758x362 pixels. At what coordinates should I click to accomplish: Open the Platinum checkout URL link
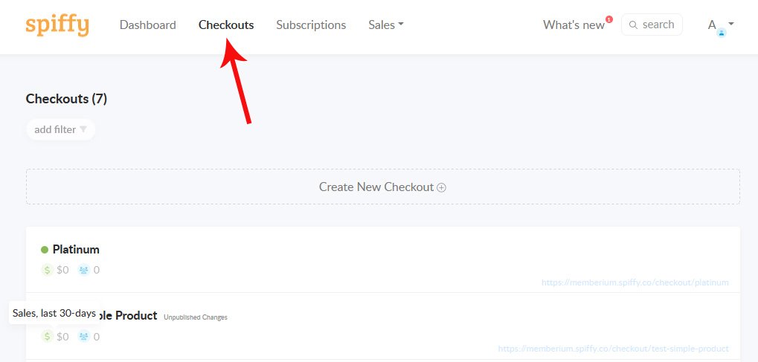(635, 282)
